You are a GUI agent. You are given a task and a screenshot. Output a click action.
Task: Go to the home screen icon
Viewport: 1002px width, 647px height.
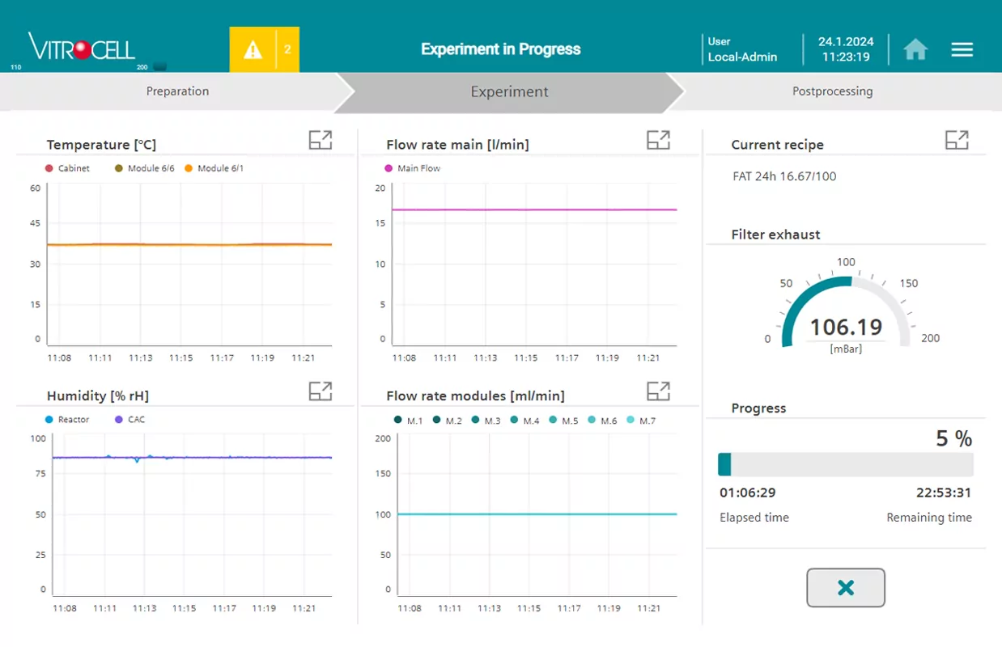tap(915, 50)
